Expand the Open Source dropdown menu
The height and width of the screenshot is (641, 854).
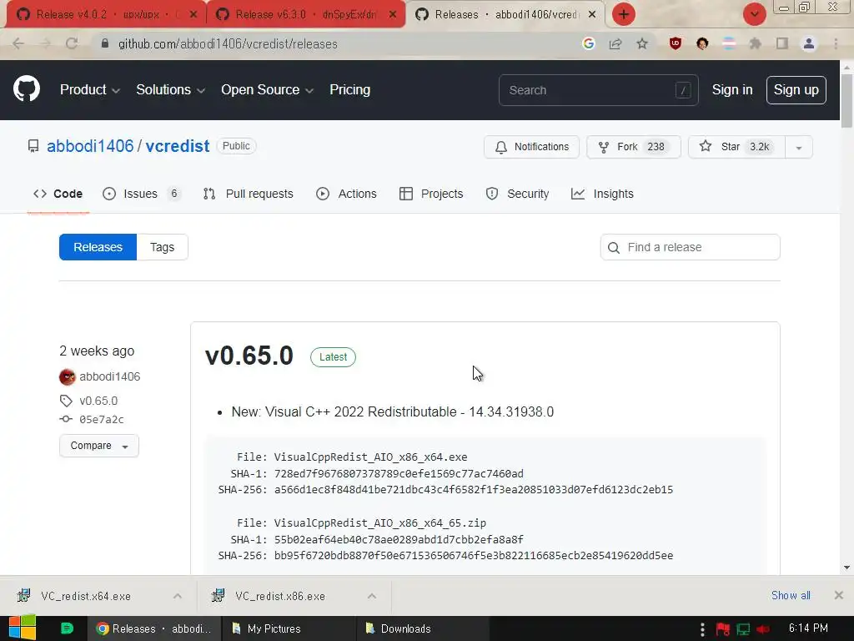[x=267, y=90]
